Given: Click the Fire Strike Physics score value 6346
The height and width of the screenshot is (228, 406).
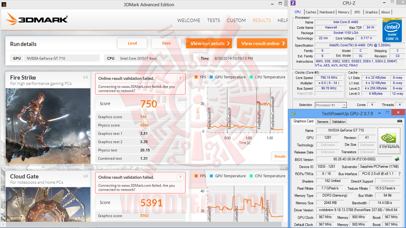Looking at the screenshot, I should [144, 125].
